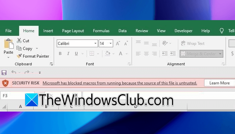Click the Decrease Font Size icon
235x134 pixels.
coord(126,43)
